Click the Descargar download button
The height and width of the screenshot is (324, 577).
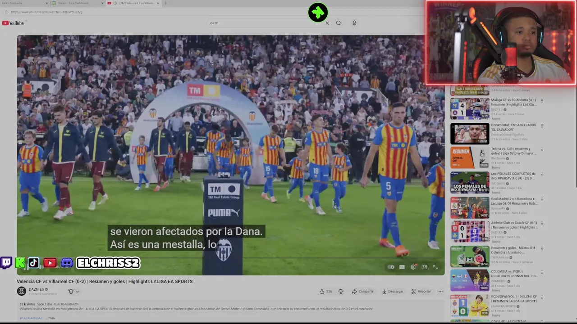(x=393, y=292)
